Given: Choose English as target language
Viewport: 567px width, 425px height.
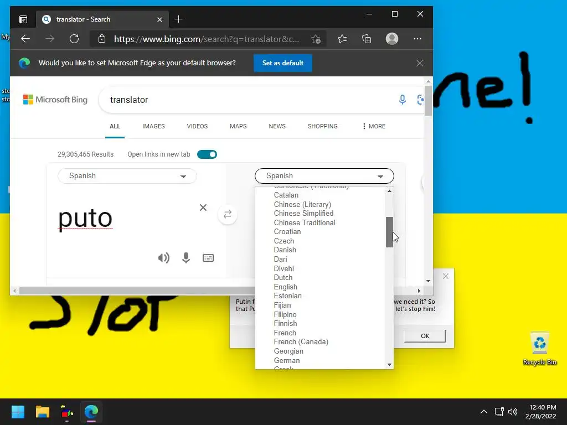Looking at the screenshot, I should [x=285, y=287].
